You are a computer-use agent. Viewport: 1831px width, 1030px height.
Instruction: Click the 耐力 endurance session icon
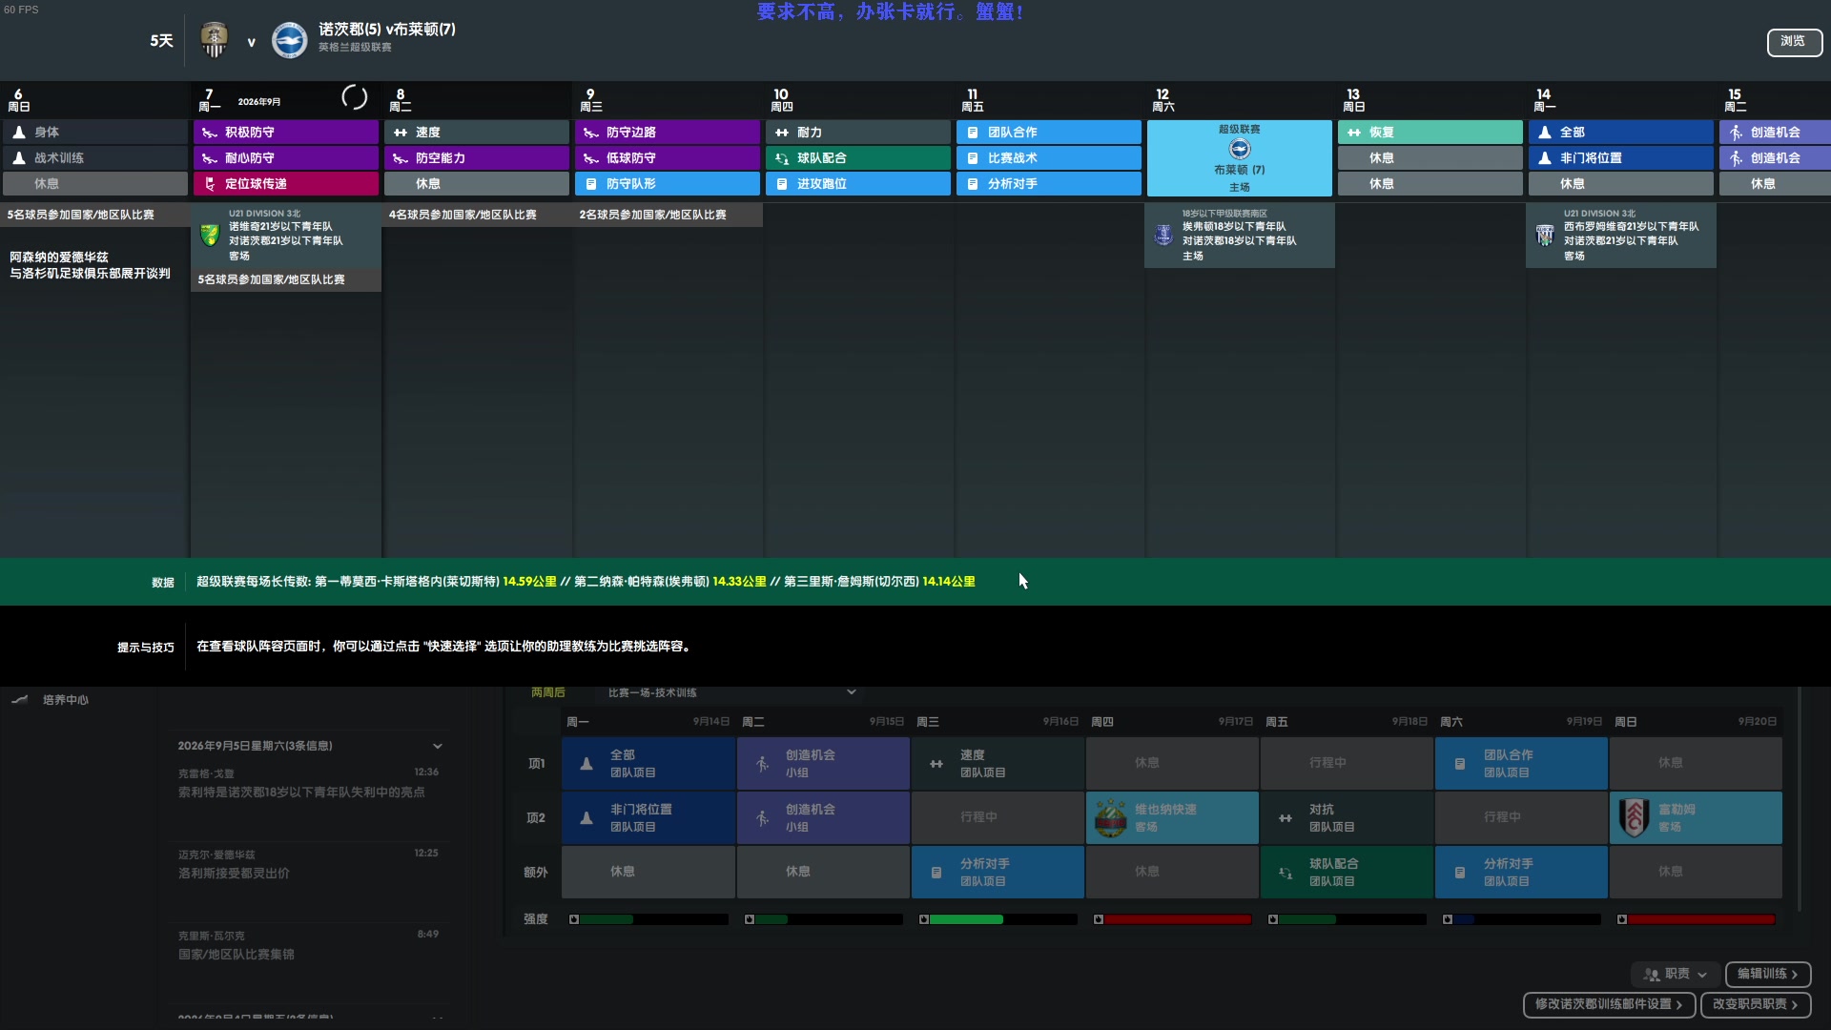[782, 133]
